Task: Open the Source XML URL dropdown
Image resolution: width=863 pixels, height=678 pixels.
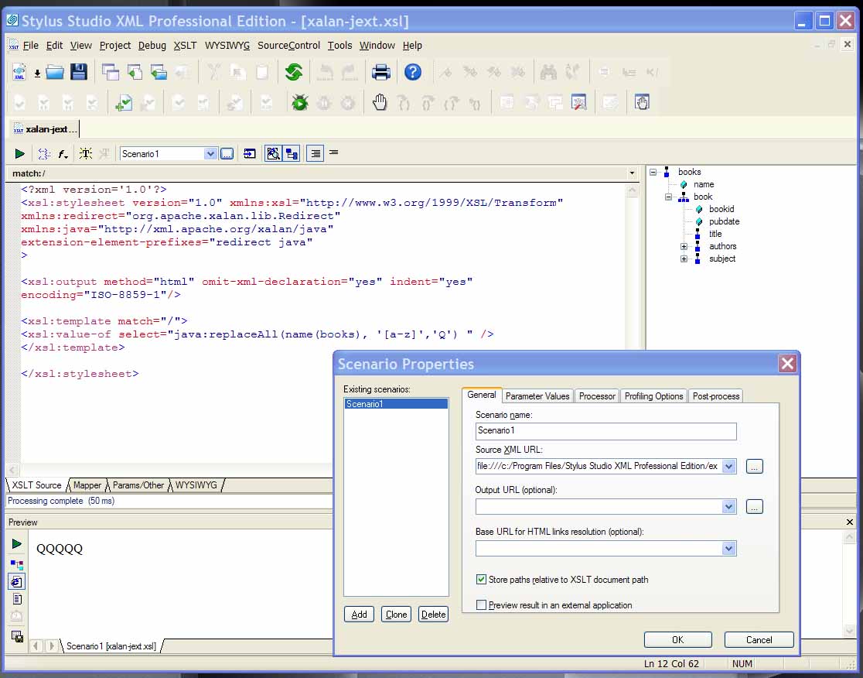Action: click(x=728, y=466)
